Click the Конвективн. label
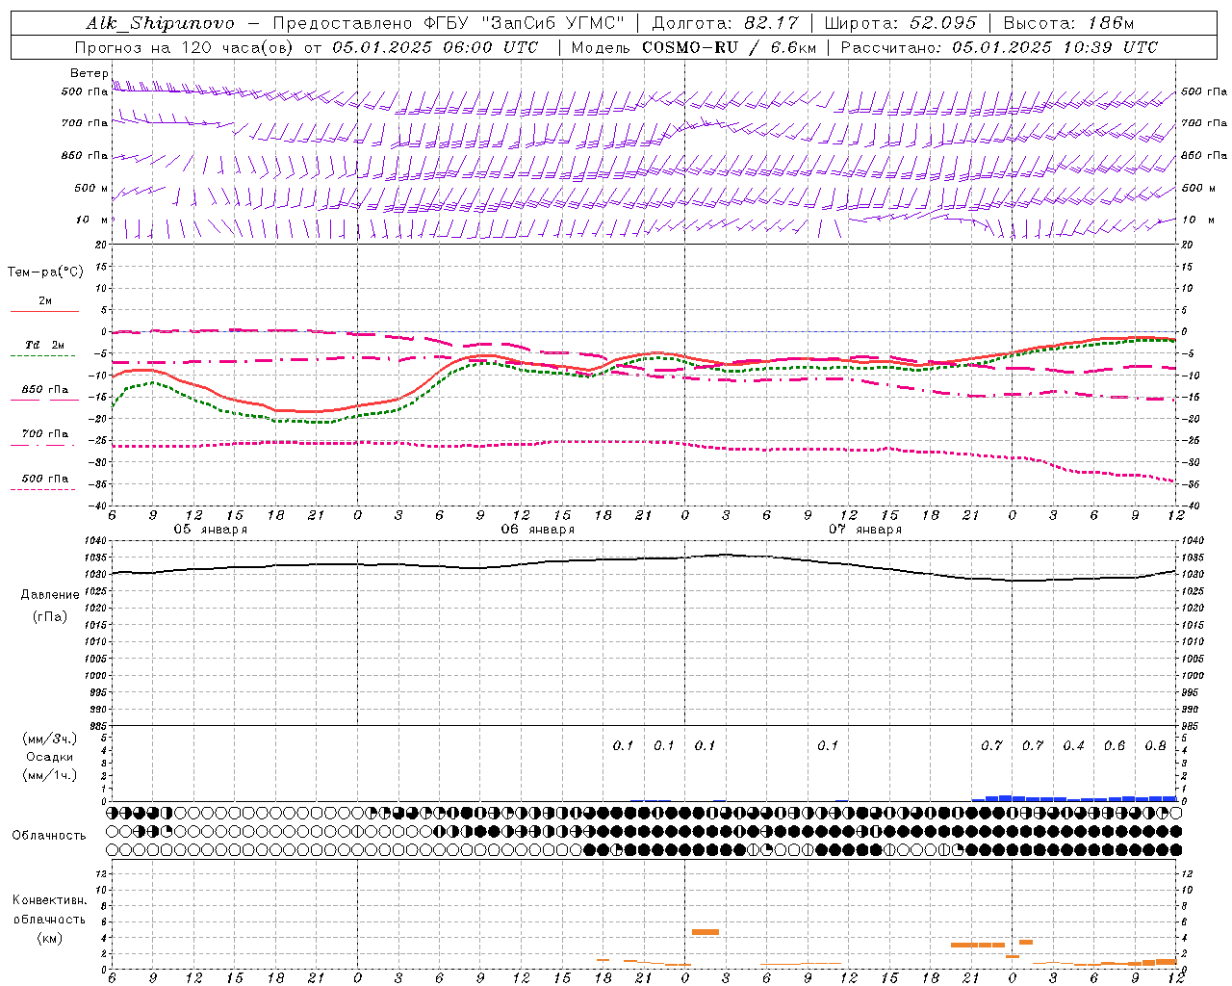 coord(49,900)
